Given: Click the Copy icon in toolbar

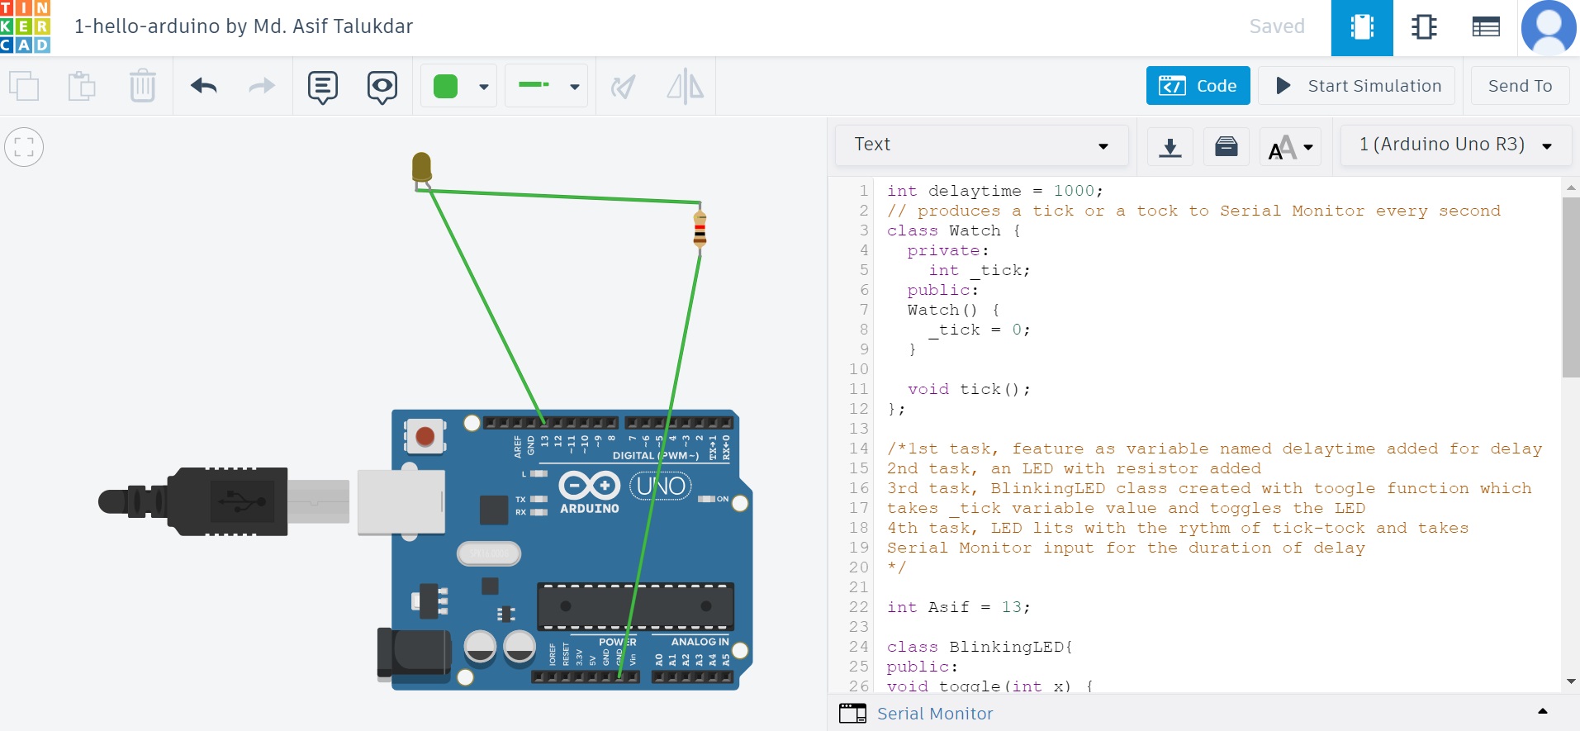Looking at the screenshot, I should coord(24,86).
